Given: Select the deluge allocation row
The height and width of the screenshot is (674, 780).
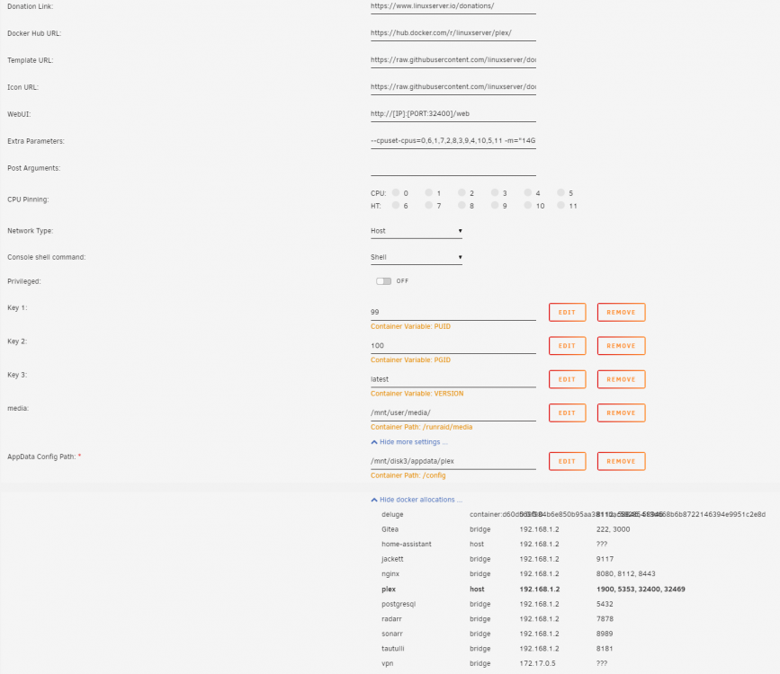Looking at the screenshot, I should 573,514.
